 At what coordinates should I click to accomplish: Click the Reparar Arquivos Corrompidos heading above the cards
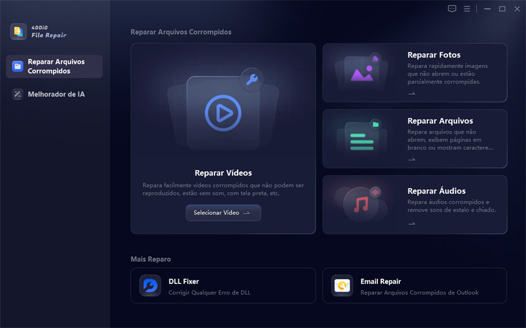tap(181, 32)
